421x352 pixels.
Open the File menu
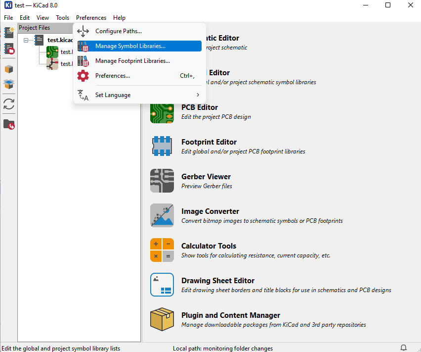(x=8, y=18)
